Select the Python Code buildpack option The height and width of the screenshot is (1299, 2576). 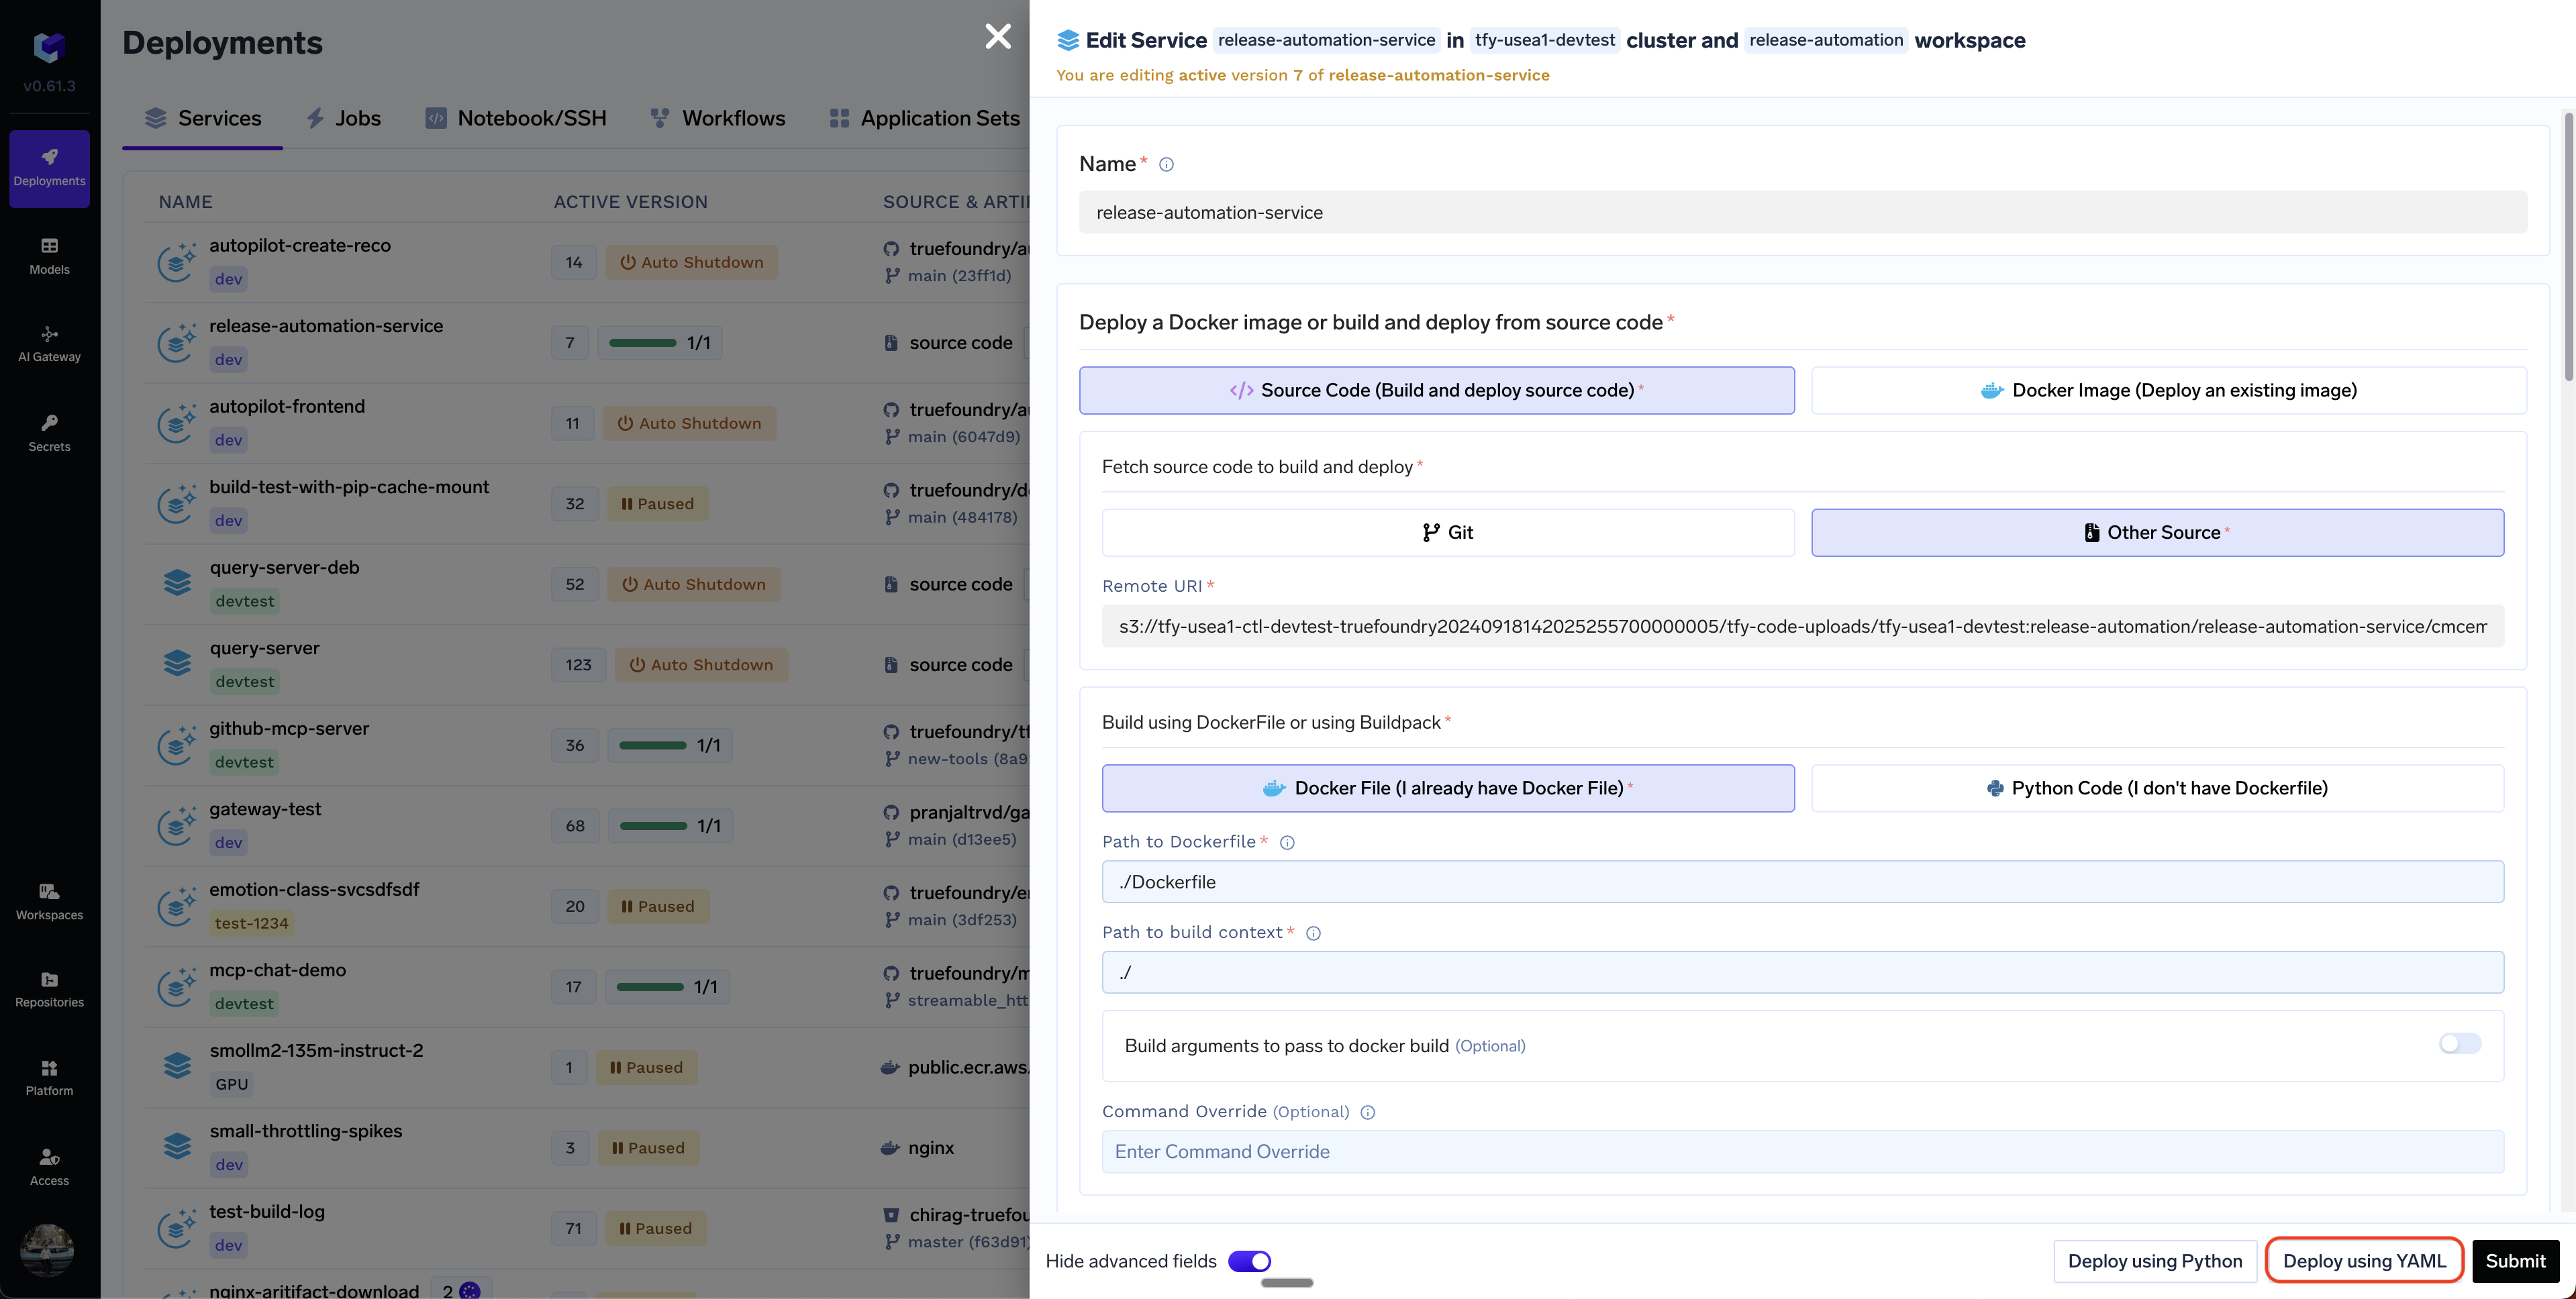[2157, 788]
